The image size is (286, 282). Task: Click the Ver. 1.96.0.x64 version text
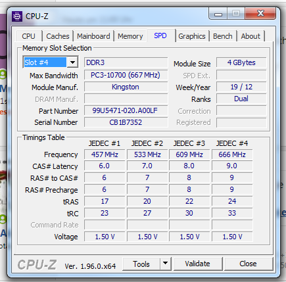pos(90,266)
